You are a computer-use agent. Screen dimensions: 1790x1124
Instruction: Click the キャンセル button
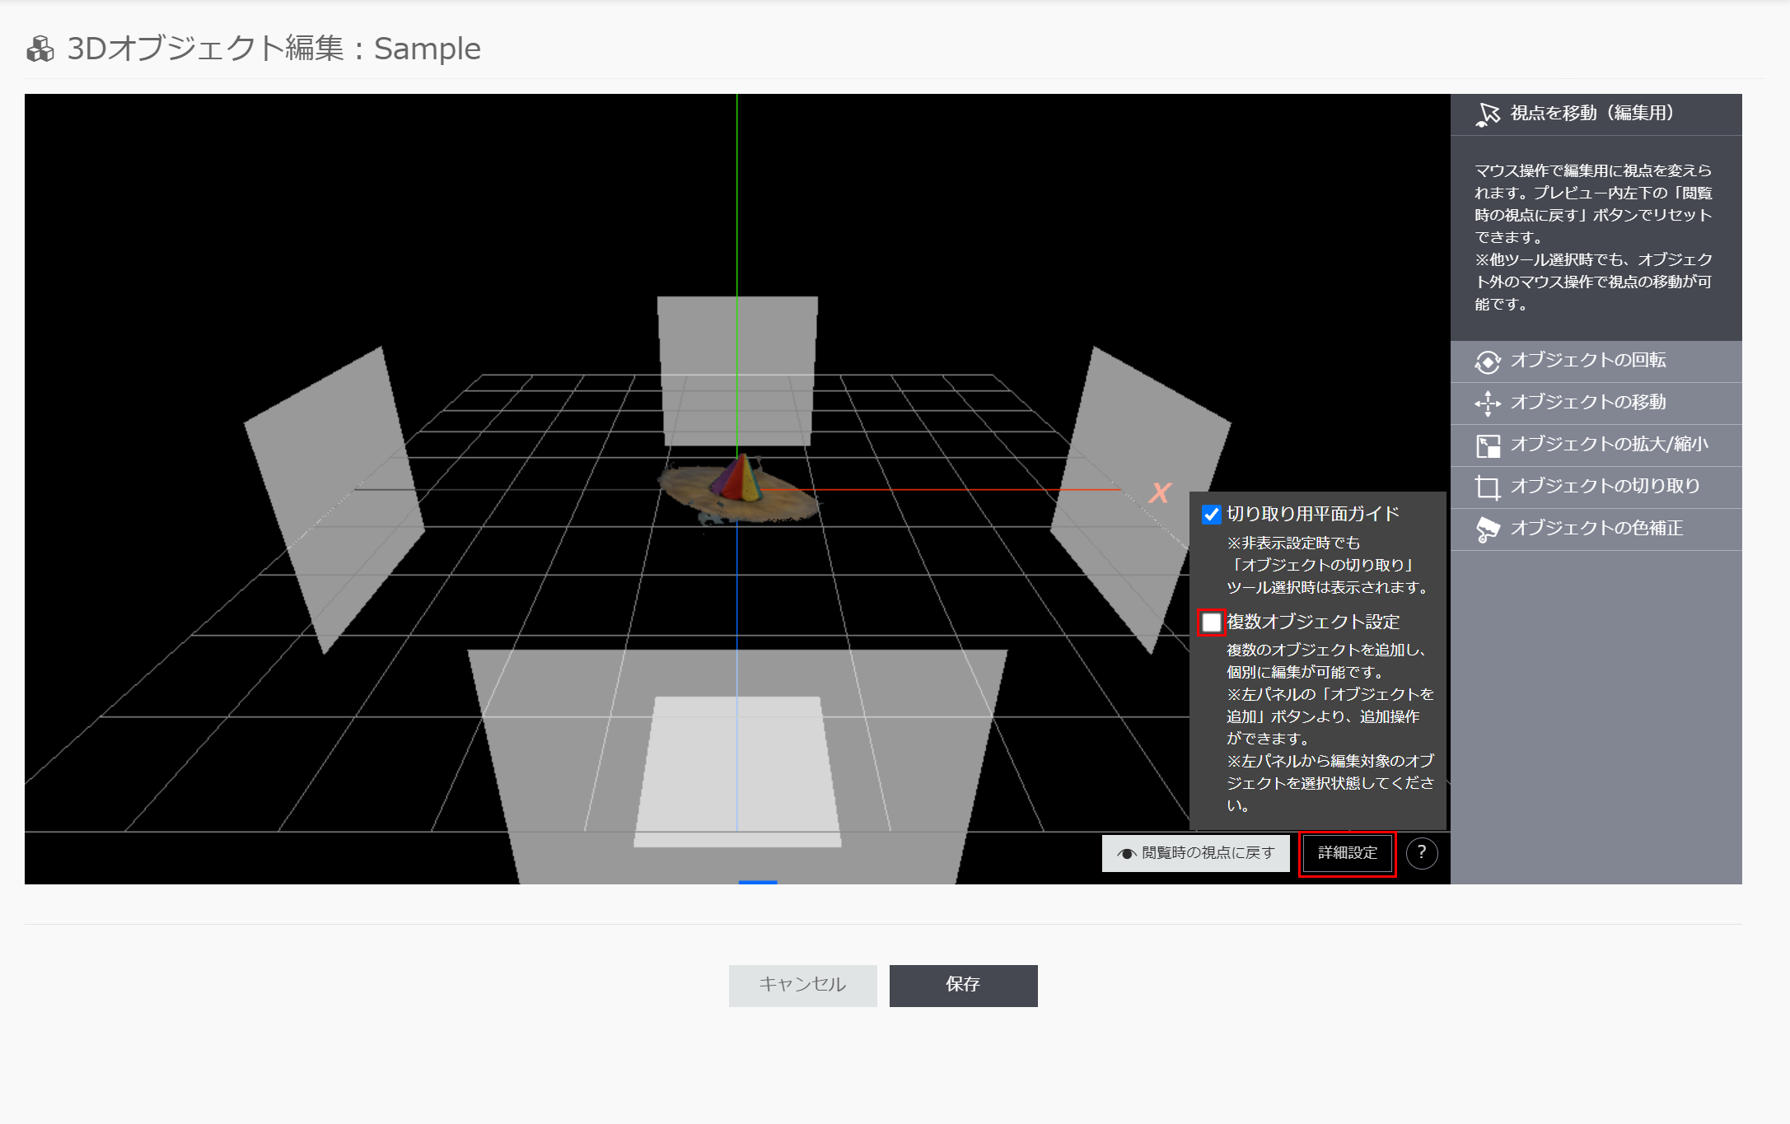pos(802,985)
